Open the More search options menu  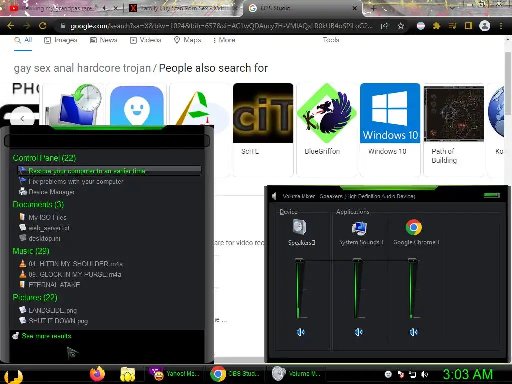[x=224, y=40]
